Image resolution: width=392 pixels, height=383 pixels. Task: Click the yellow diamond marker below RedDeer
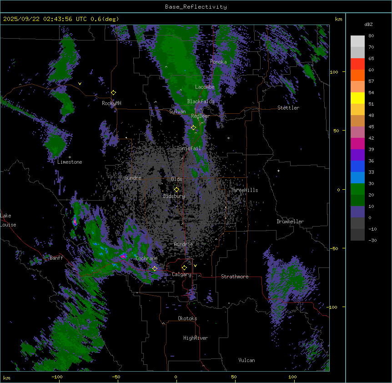click(x=193, y=127)
